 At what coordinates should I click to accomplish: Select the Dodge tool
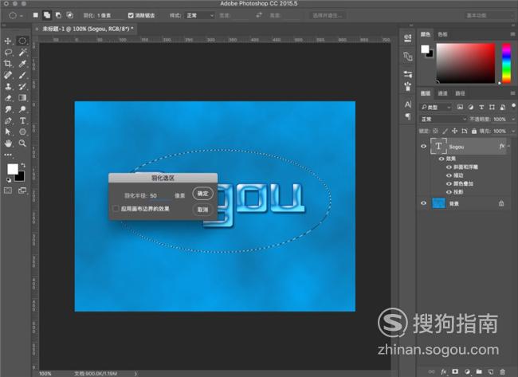22,109
